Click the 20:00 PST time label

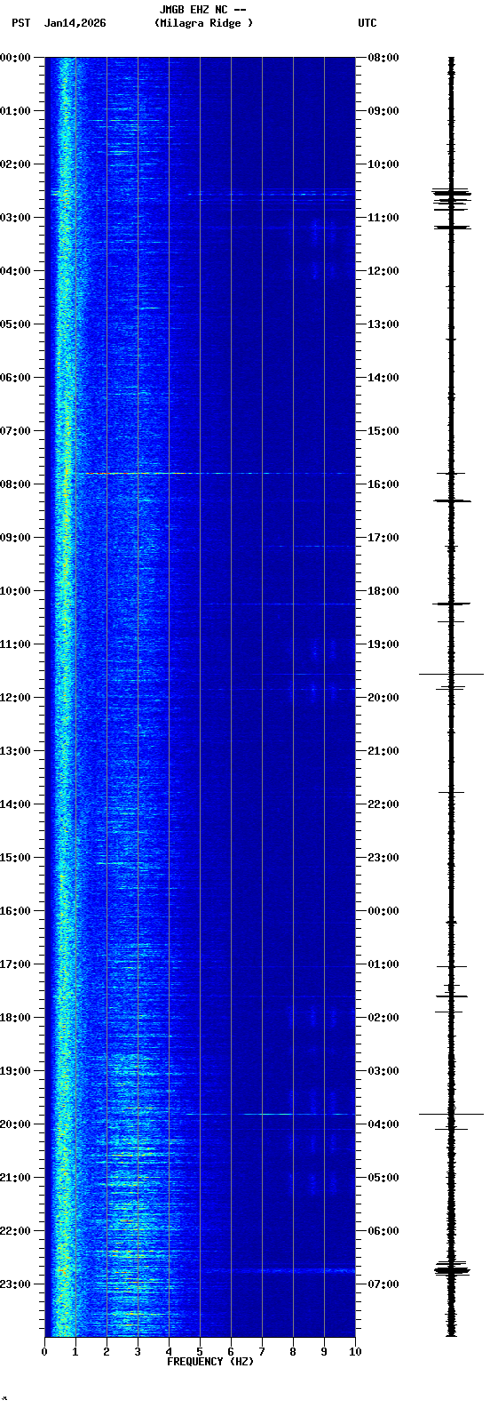[x=16, y=1124]
